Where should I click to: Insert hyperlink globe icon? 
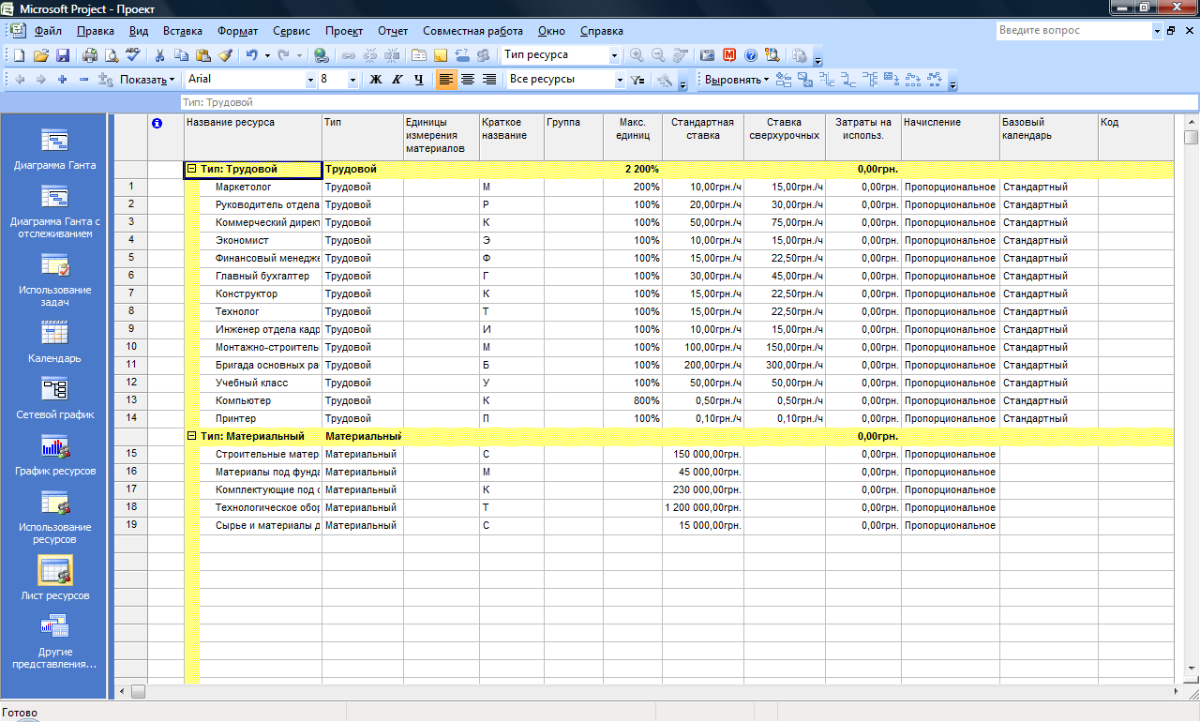322,55
